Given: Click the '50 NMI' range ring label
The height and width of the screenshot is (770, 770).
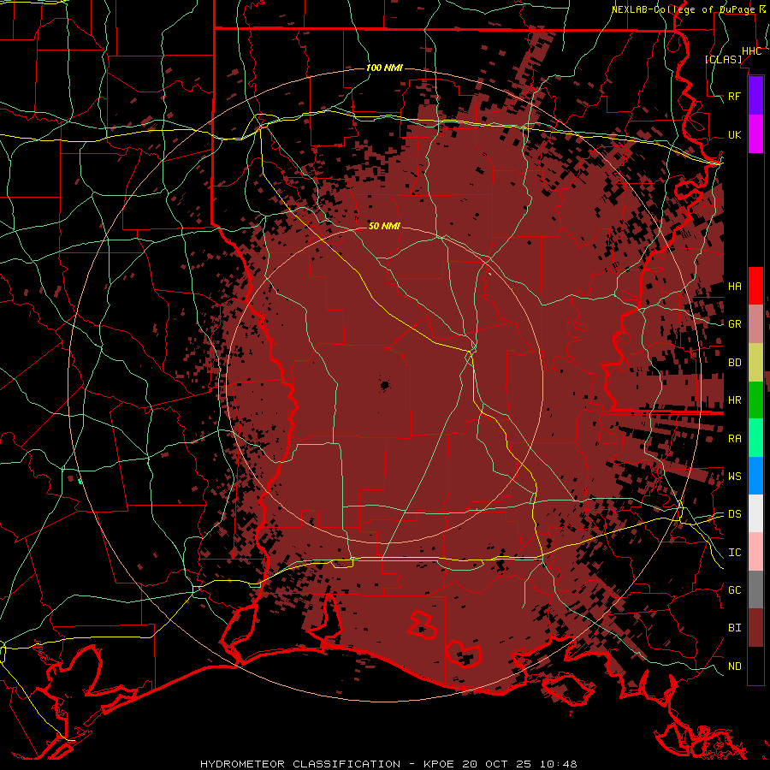Looking at the screenshot, I should (x=384, y=227).
